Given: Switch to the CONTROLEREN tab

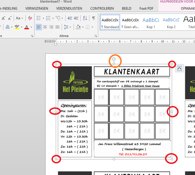Looking at the screenshot, I should coord(102,9).
